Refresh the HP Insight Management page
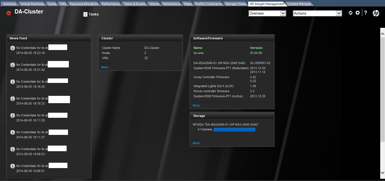 [x=350, y=13]
